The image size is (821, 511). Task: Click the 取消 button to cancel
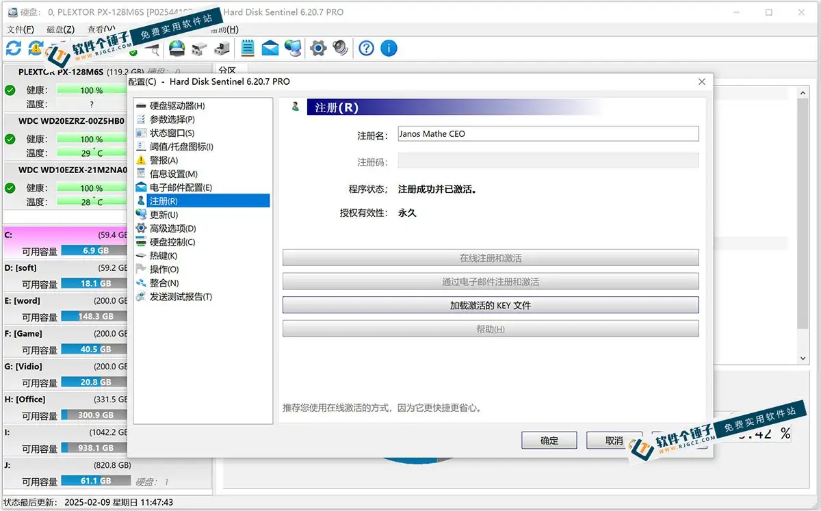614,441
